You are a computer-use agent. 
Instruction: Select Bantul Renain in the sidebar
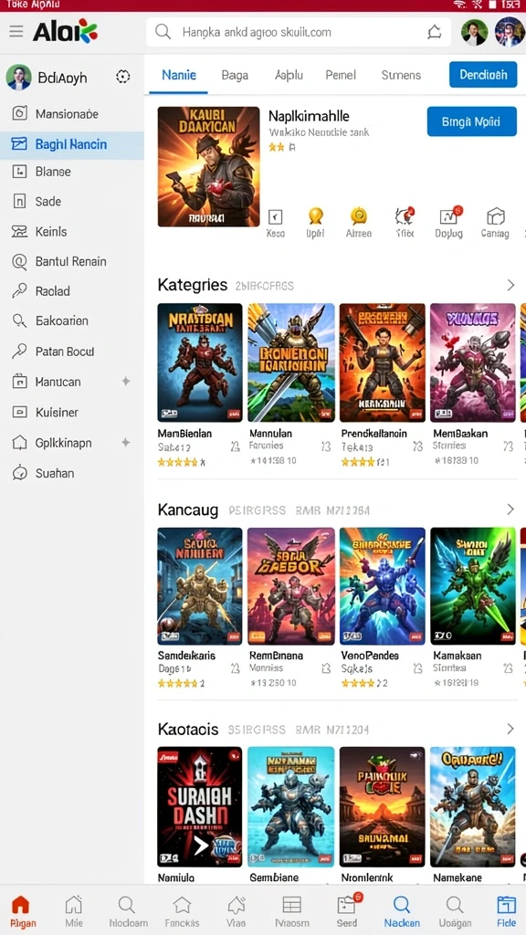[x=71, y=261]
